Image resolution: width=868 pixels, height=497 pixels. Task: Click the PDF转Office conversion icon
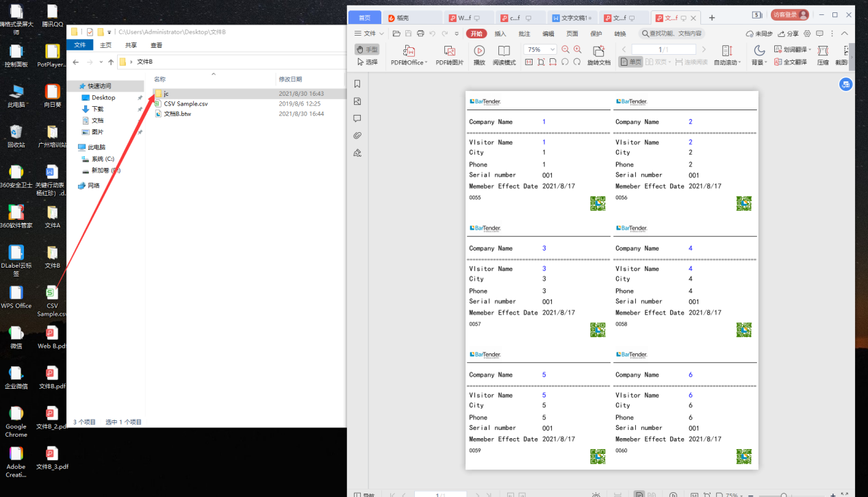(x=409, y=51)
